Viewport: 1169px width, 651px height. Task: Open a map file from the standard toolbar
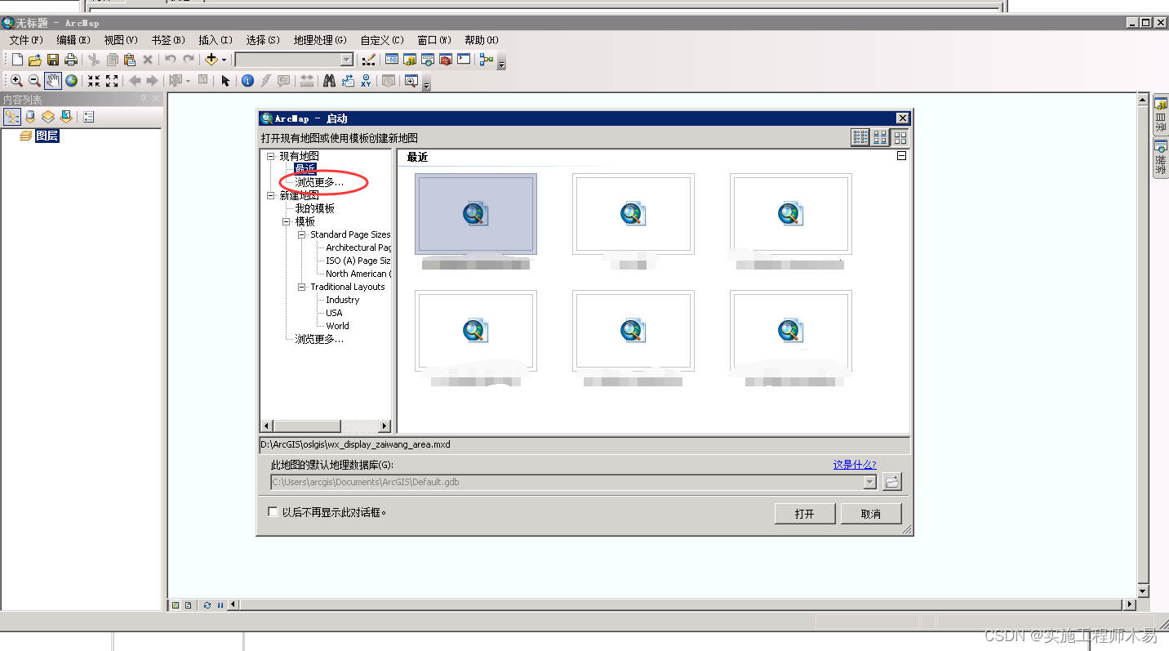35,60
